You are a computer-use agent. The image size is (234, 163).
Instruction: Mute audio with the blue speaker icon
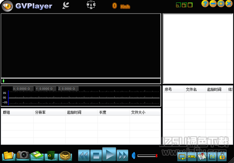pyautogui.click(x=134, y=156)
